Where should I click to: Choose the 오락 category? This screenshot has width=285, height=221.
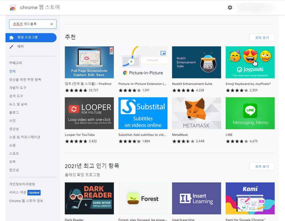(12, 162)
